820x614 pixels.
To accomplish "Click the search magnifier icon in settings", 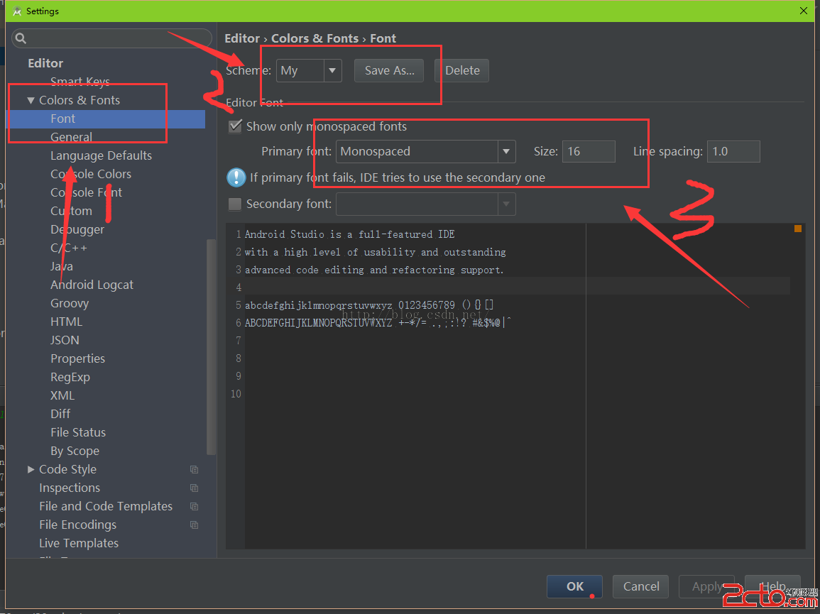I will tap(21, 38).
